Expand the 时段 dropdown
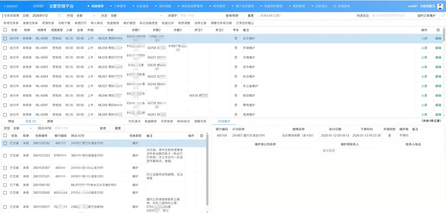Viewport: 446px width, 213px height. pos(85,16)
